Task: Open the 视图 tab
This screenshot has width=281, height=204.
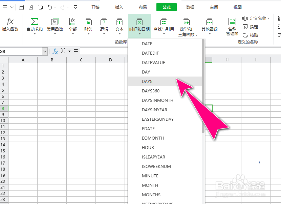Action: pos(237,7)
